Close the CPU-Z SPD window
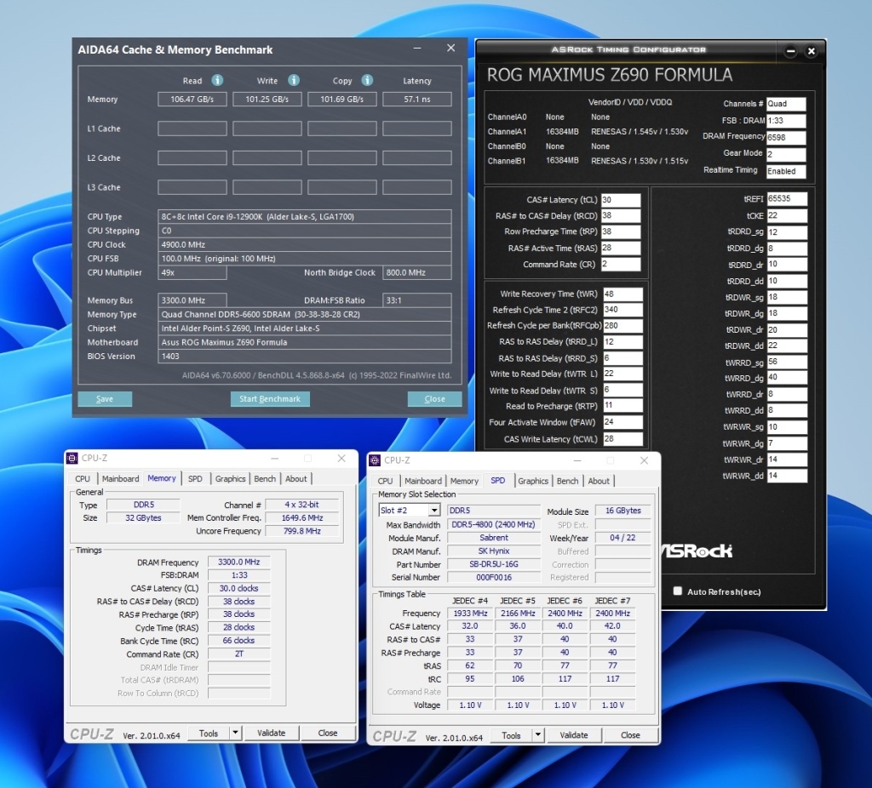Screen dimensions: 872x788 click(644, 460)
